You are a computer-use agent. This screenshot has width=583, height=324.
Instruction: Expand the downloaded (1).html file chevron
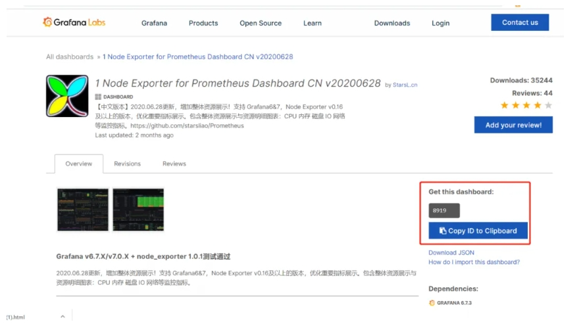click(x=63, y=317)
